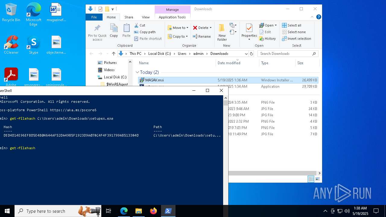Open the Windows Start menu
The width and height of the screenshot is (386, 217).
click(7, 211)
